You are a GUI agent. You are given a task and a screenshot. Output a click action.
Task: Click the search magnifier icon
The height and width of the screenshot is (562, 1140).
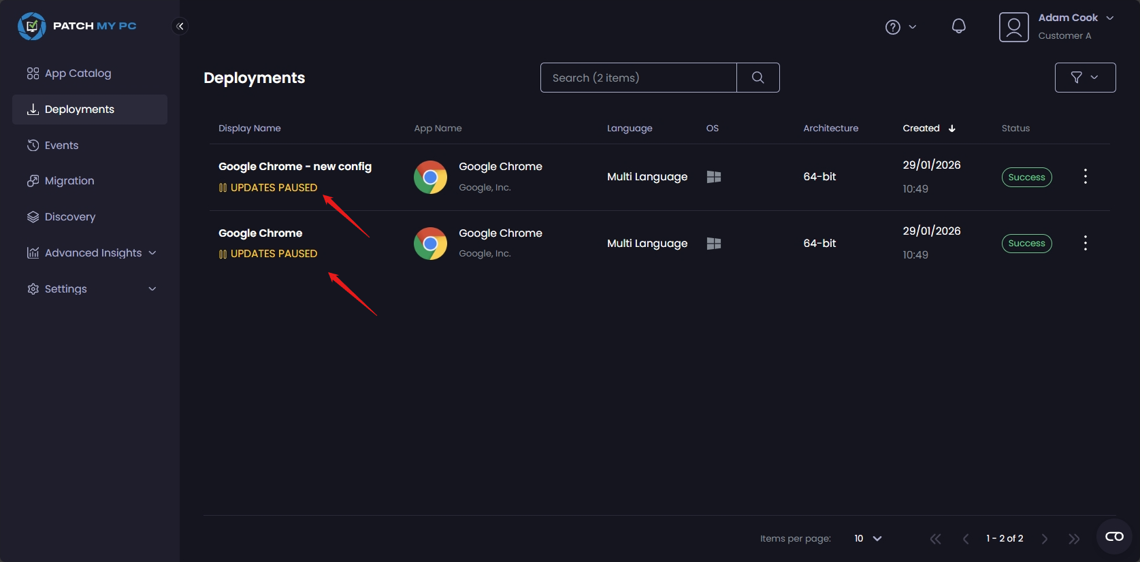pos(758,78)
